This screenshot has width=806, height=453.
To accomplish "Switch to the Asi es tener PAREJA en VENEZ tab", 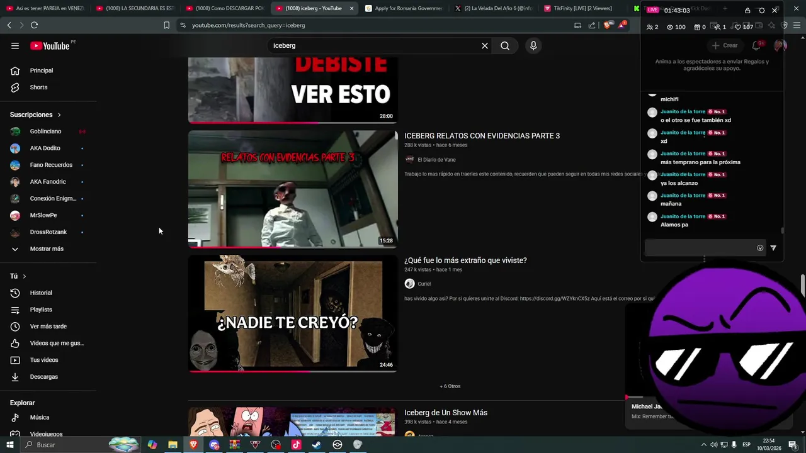I will tap(44, 8).
